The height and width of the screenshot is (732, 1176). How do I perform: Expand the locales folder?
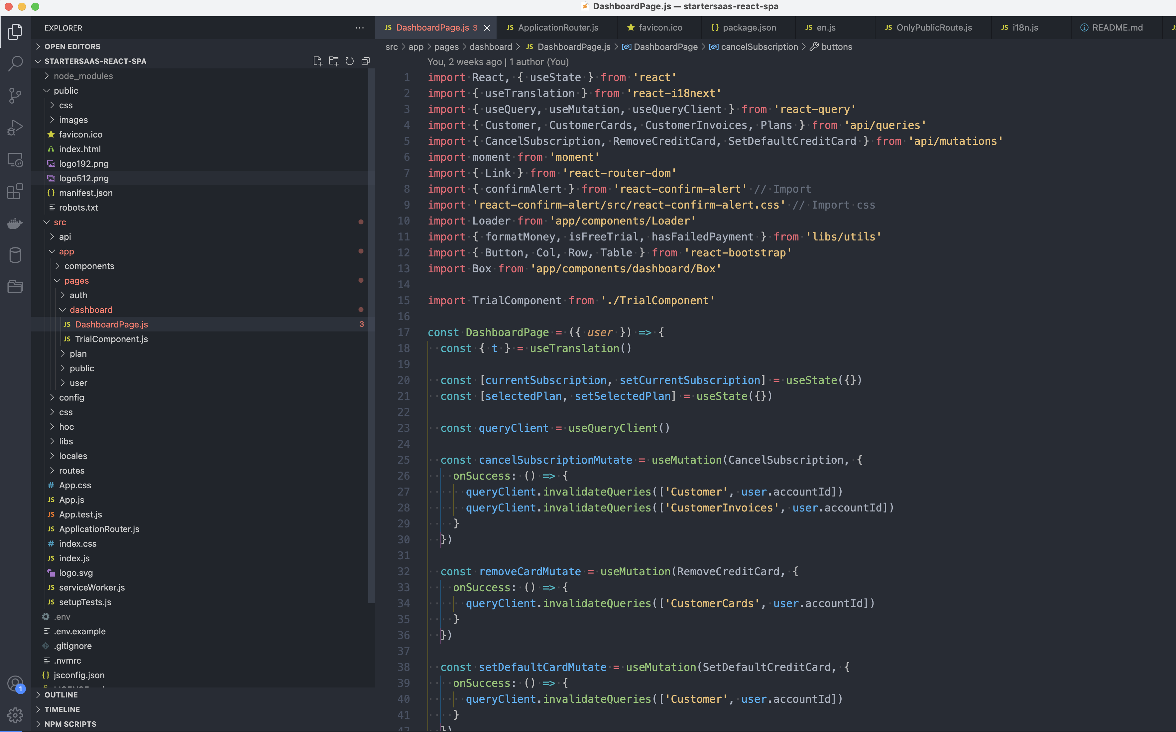pos(200,456)
